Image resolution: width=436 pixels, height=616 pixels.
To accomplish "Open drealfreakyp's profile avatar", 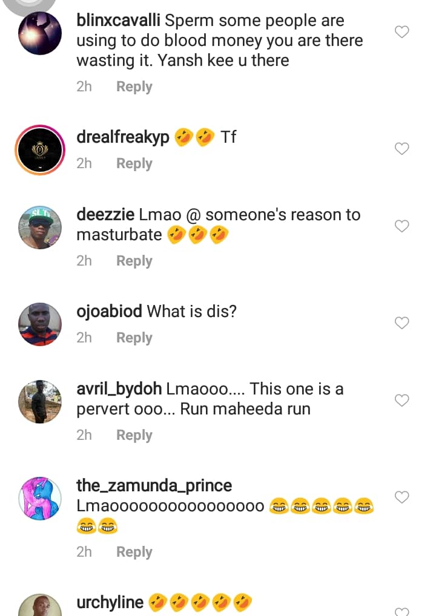I will click(40, 149).
